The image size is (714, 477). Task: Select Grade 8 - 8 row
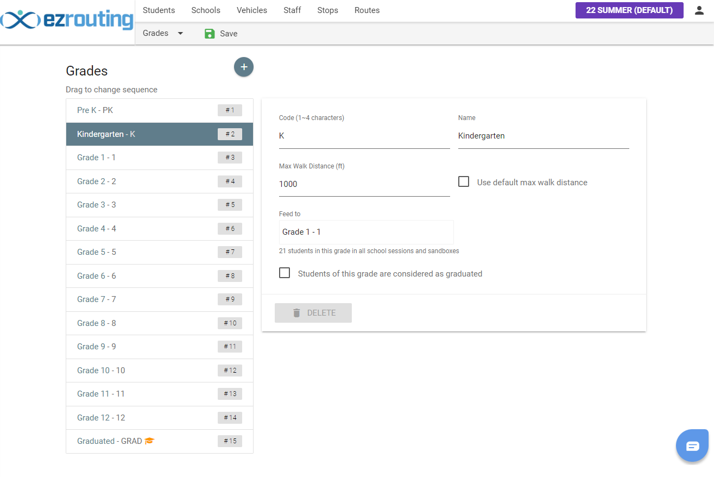pos(160,323)
